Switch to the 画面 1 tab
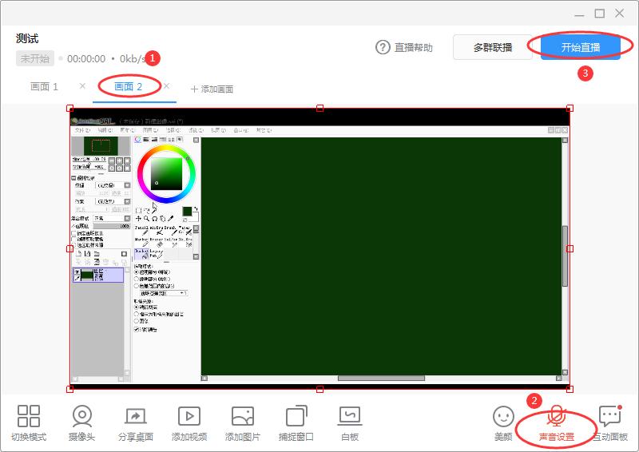 [x=45, y=87]
